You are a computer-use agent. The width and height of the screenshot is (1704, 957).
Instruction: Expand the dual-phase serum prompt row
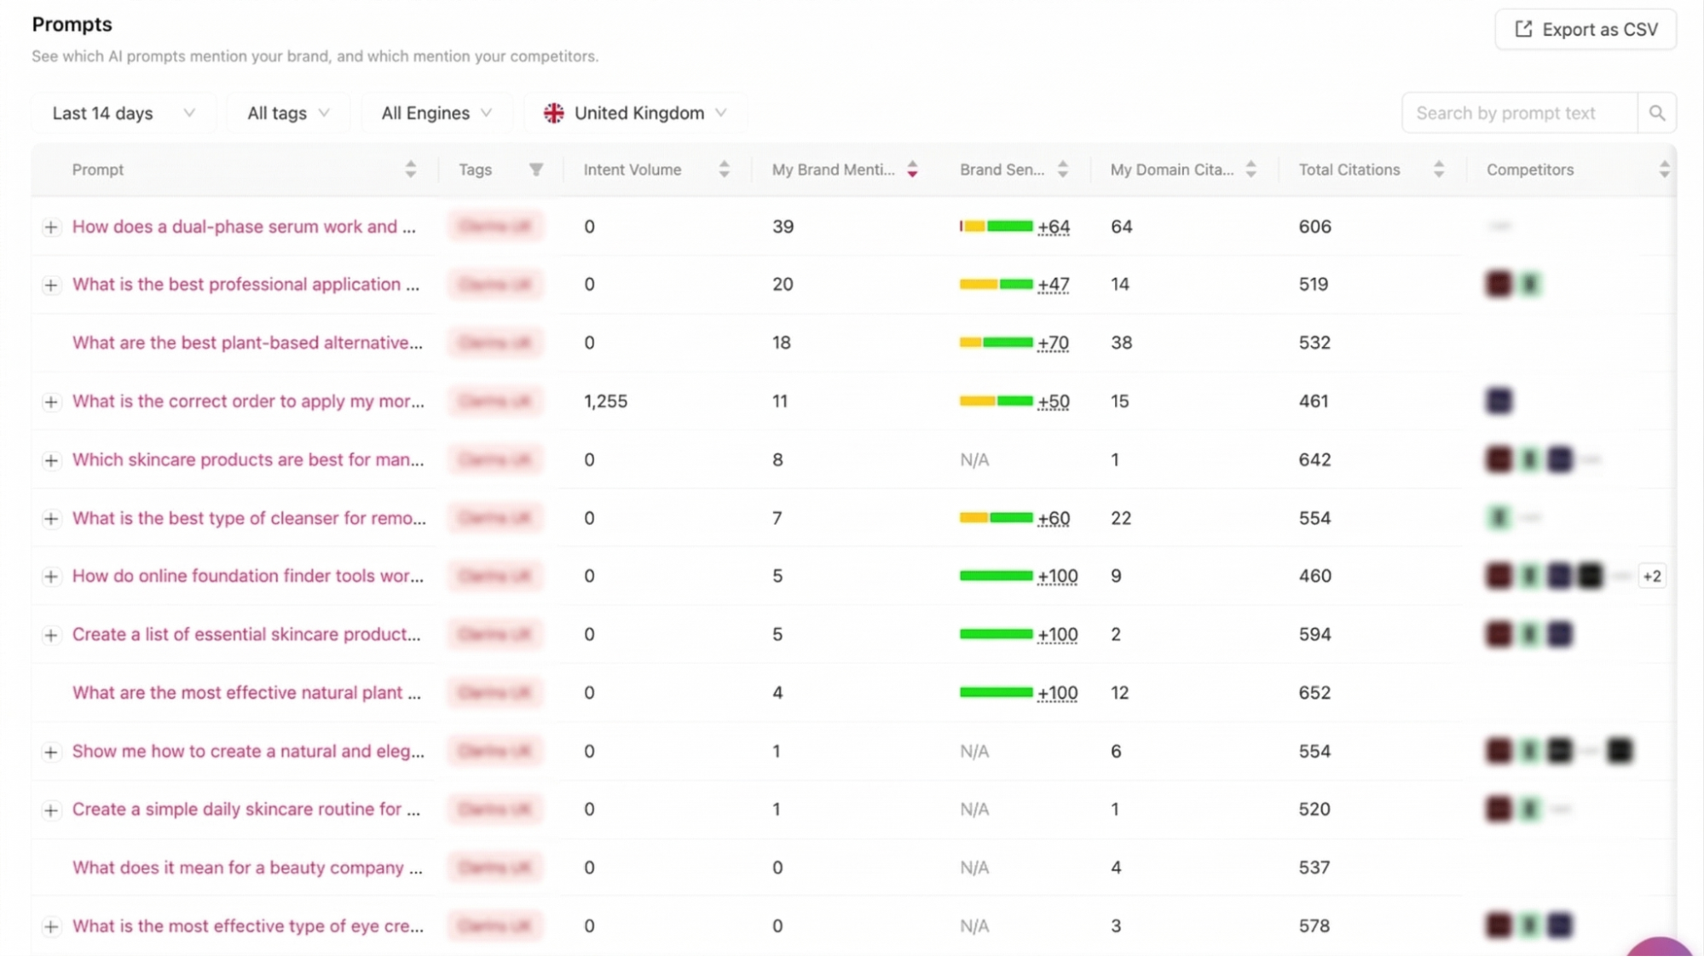(x=51, y=228)
